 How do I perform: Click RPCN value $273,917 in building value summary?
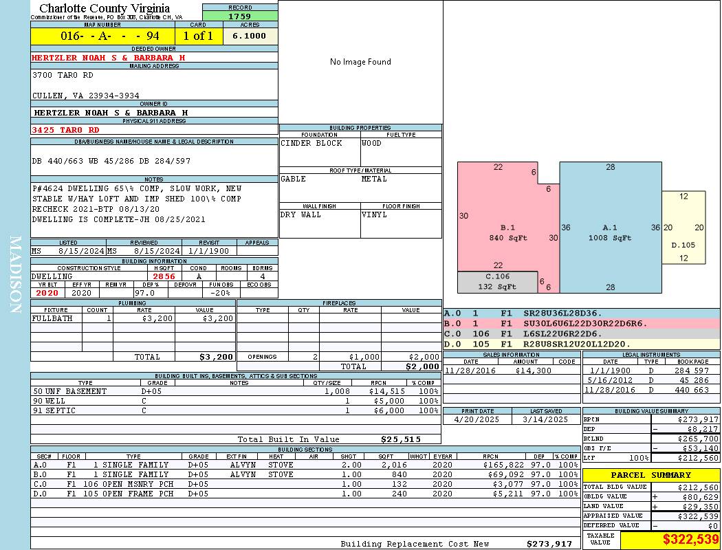pos(698,420)
